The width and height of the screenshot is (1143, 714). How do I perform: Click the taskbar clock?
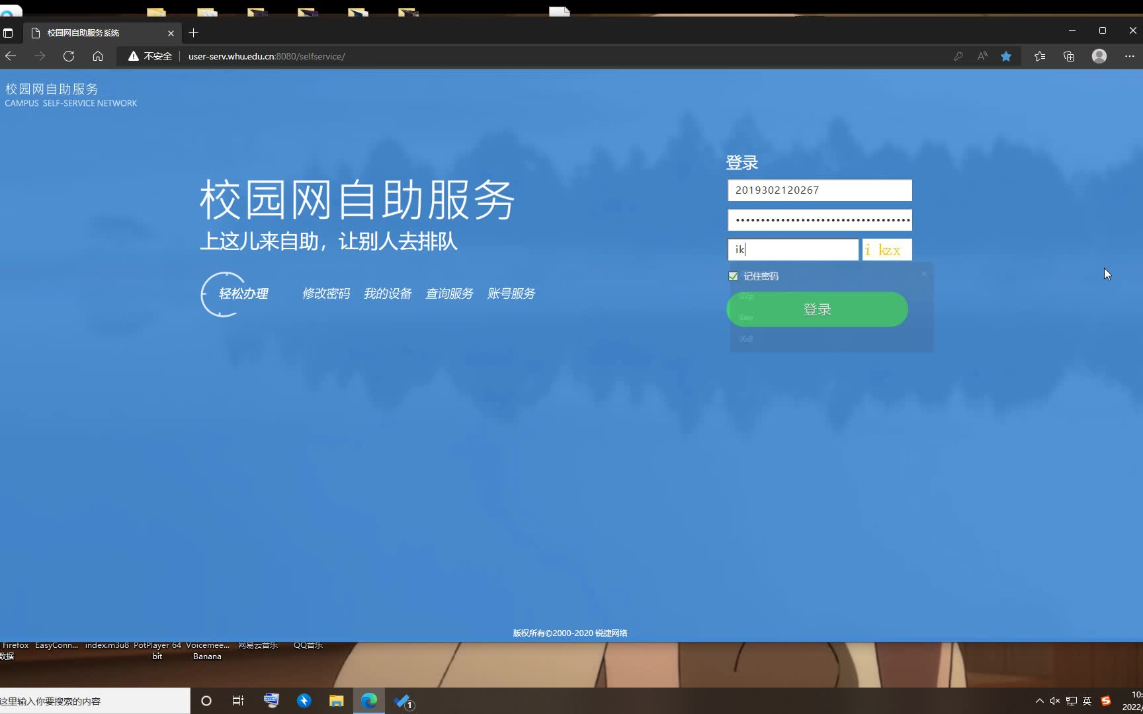click(1132, 701)
